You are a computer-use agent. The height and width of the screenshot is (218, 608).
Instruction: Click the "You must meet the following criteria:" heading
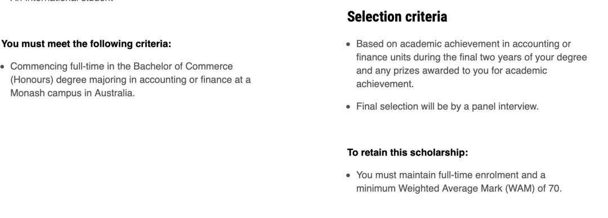tap(86, 44)
